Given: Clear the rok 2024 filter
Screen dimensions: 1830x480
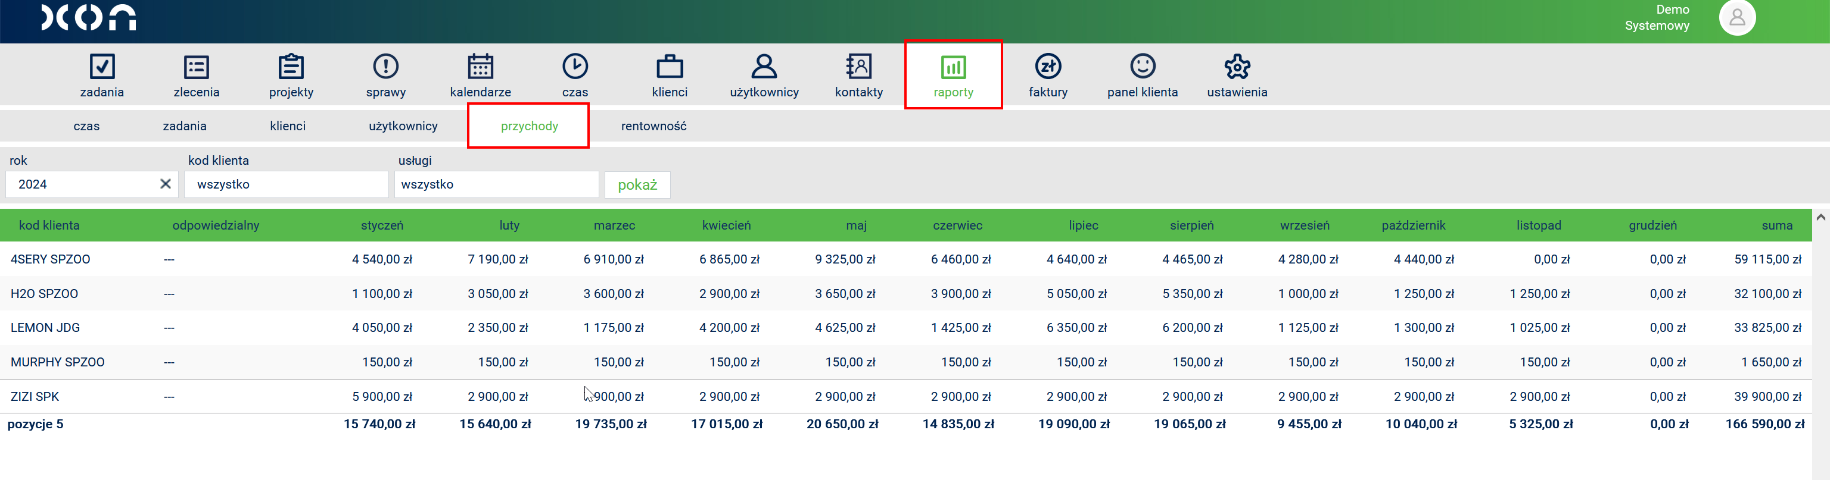Looking at the screenshot, I should tap(166, 184).
